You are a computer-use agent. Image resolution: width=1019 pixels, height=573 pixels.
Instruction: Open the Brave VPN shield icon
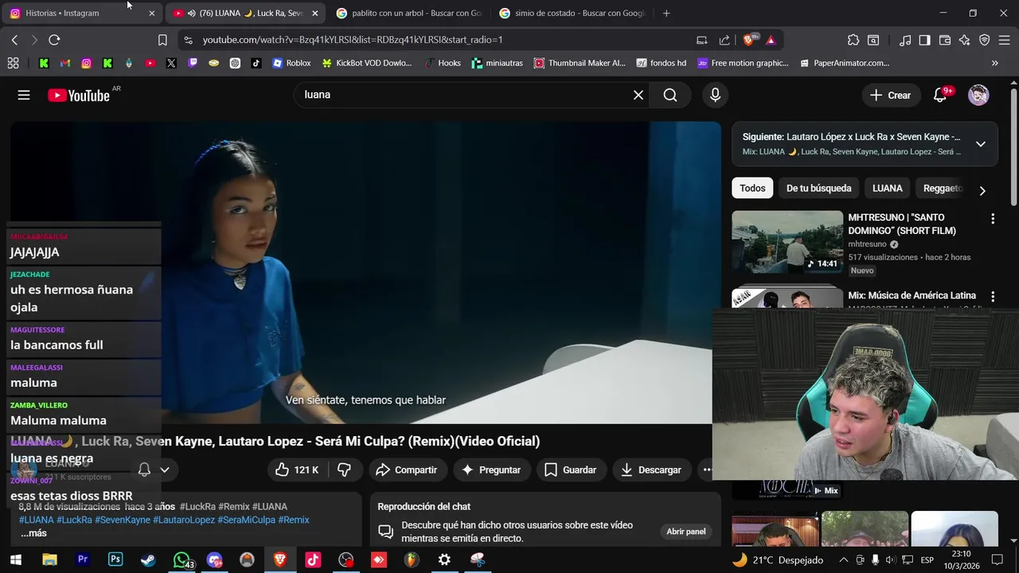point(985,40)
